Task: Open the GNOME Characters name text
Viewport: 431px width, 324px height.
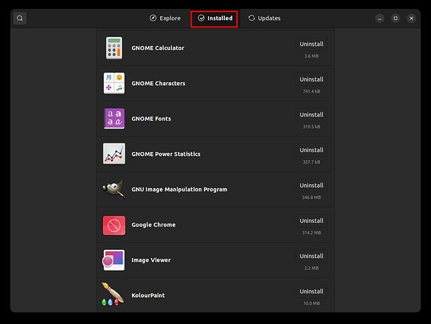Action: [158, 84]
